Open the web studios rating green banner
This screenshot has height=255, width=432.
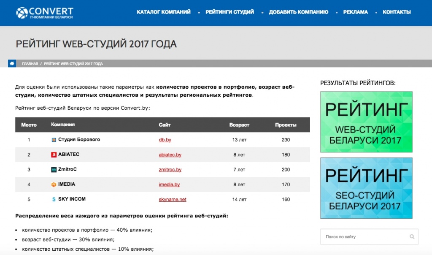click(366, 122)
